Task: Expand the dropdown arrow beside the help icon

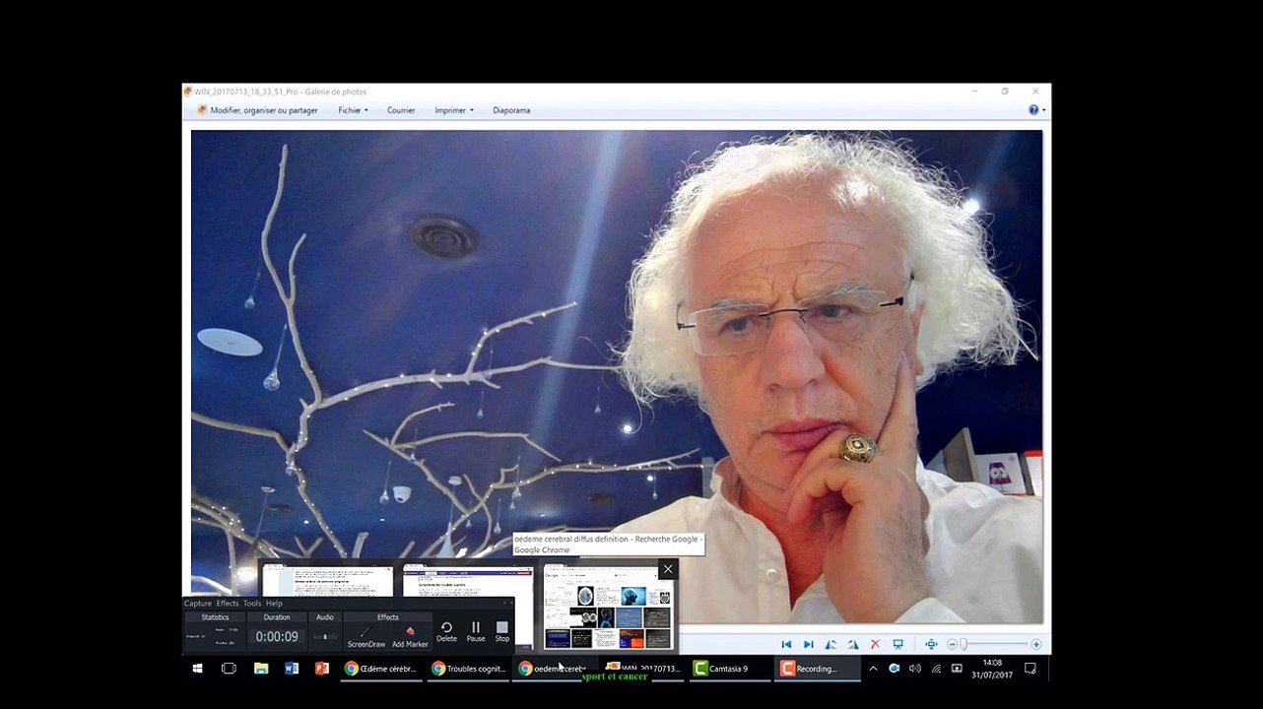Action: coord(1043,110)
